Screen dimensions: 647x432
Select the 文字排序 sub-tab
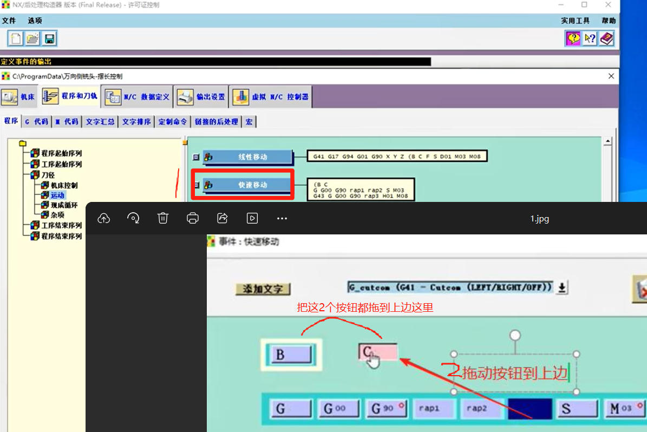coord(136,122)
